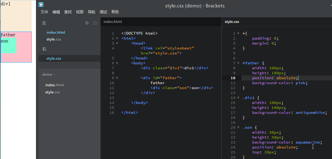Open the 调试 (Debug) menu
The width and height of the screenshot is (332, 159).
103,12
